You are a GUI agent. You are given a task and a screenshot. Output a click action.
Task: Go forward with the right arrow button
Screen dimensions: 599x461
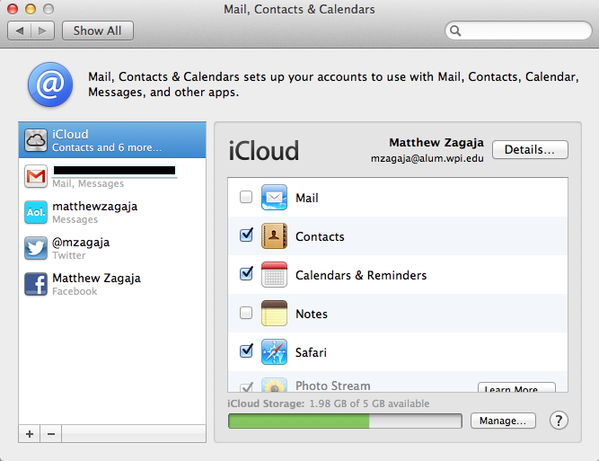pyautogui.click(x=42, y=31)
